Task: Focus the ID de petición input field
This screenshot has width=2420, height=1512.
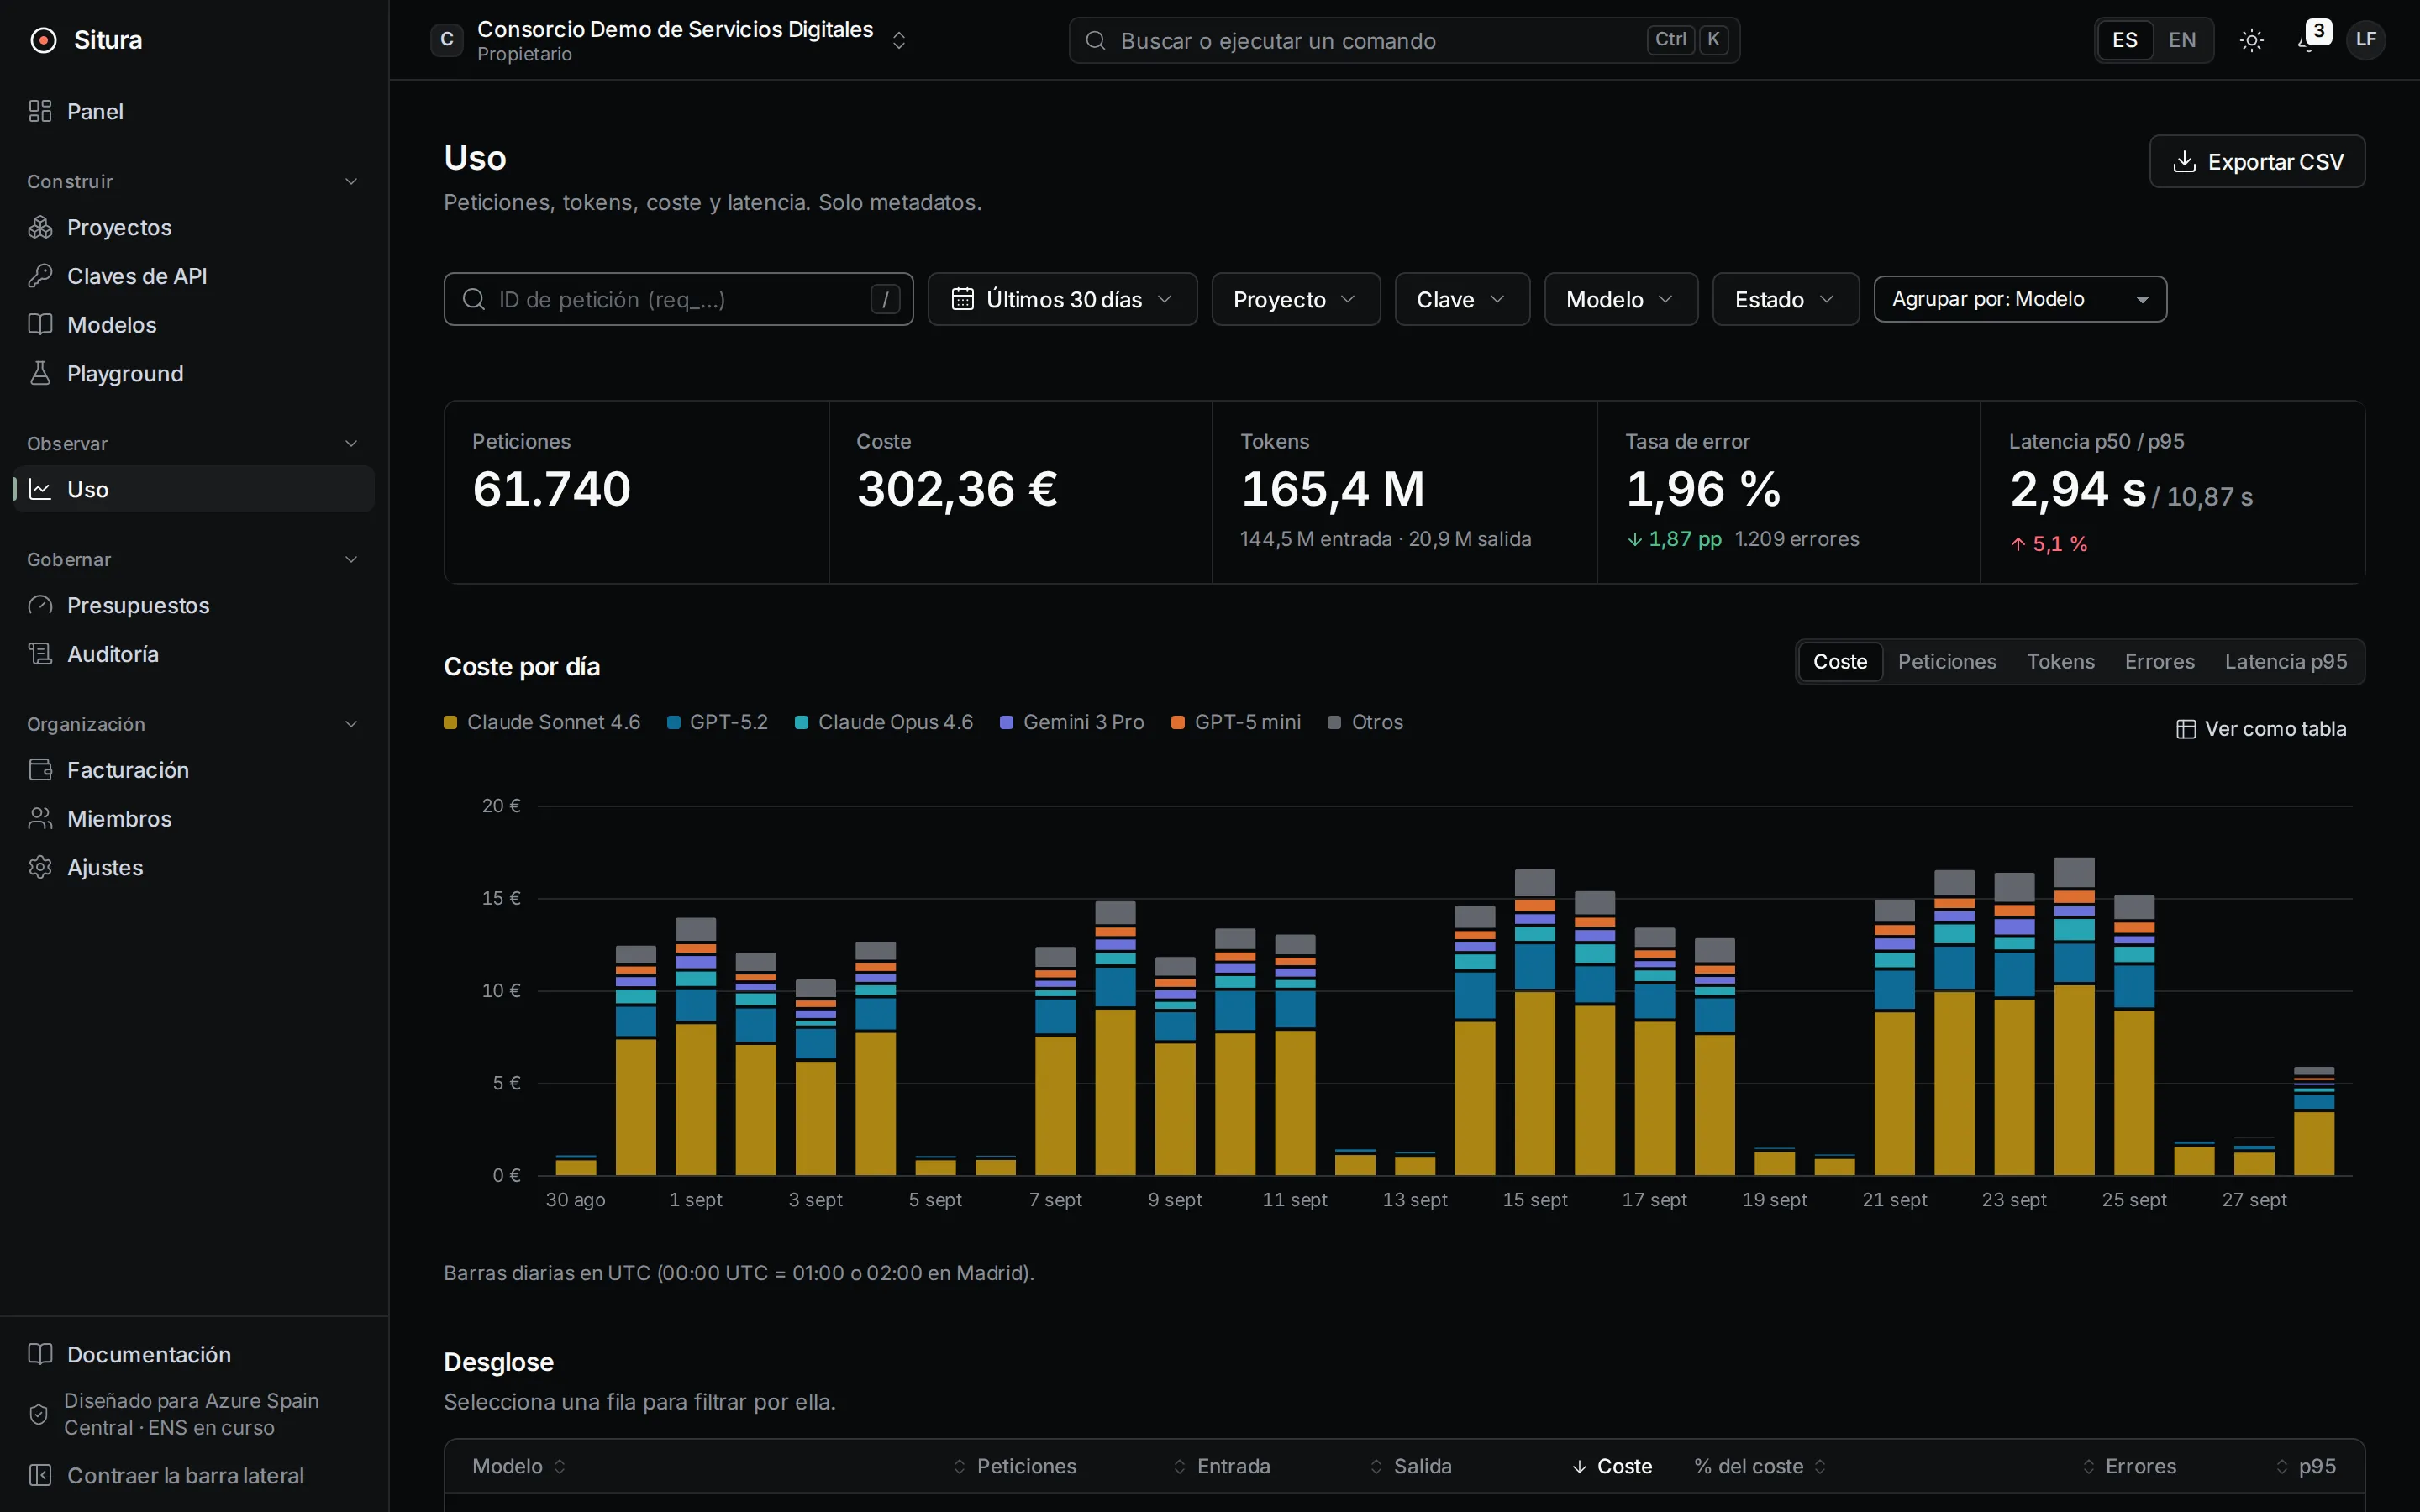Action: click(678, 299)
